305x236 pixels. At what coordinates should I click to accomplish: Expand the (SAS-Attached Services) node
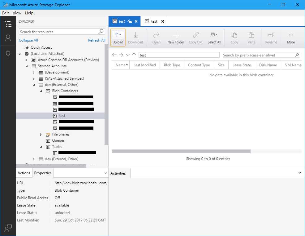click(x=34, y=78)
